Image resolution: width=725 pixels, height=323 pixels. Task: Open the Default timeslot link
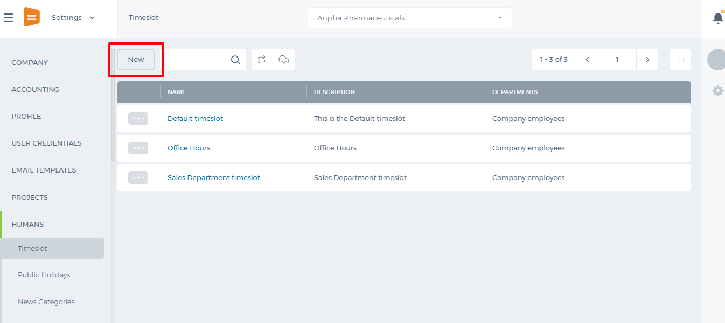pos(195,118)
